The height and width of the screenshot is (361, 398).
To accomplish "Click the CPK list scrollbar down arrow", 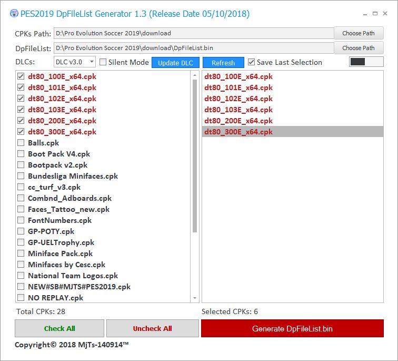I will (x=195, y=298).
